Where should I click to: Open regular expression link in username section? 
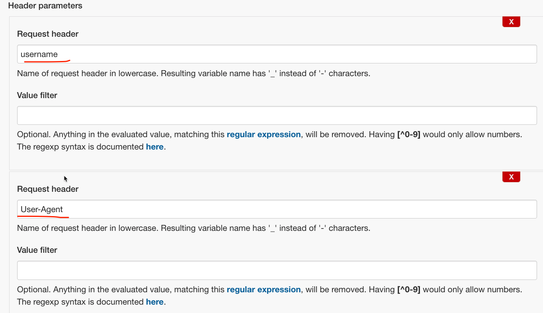point(264,134)
